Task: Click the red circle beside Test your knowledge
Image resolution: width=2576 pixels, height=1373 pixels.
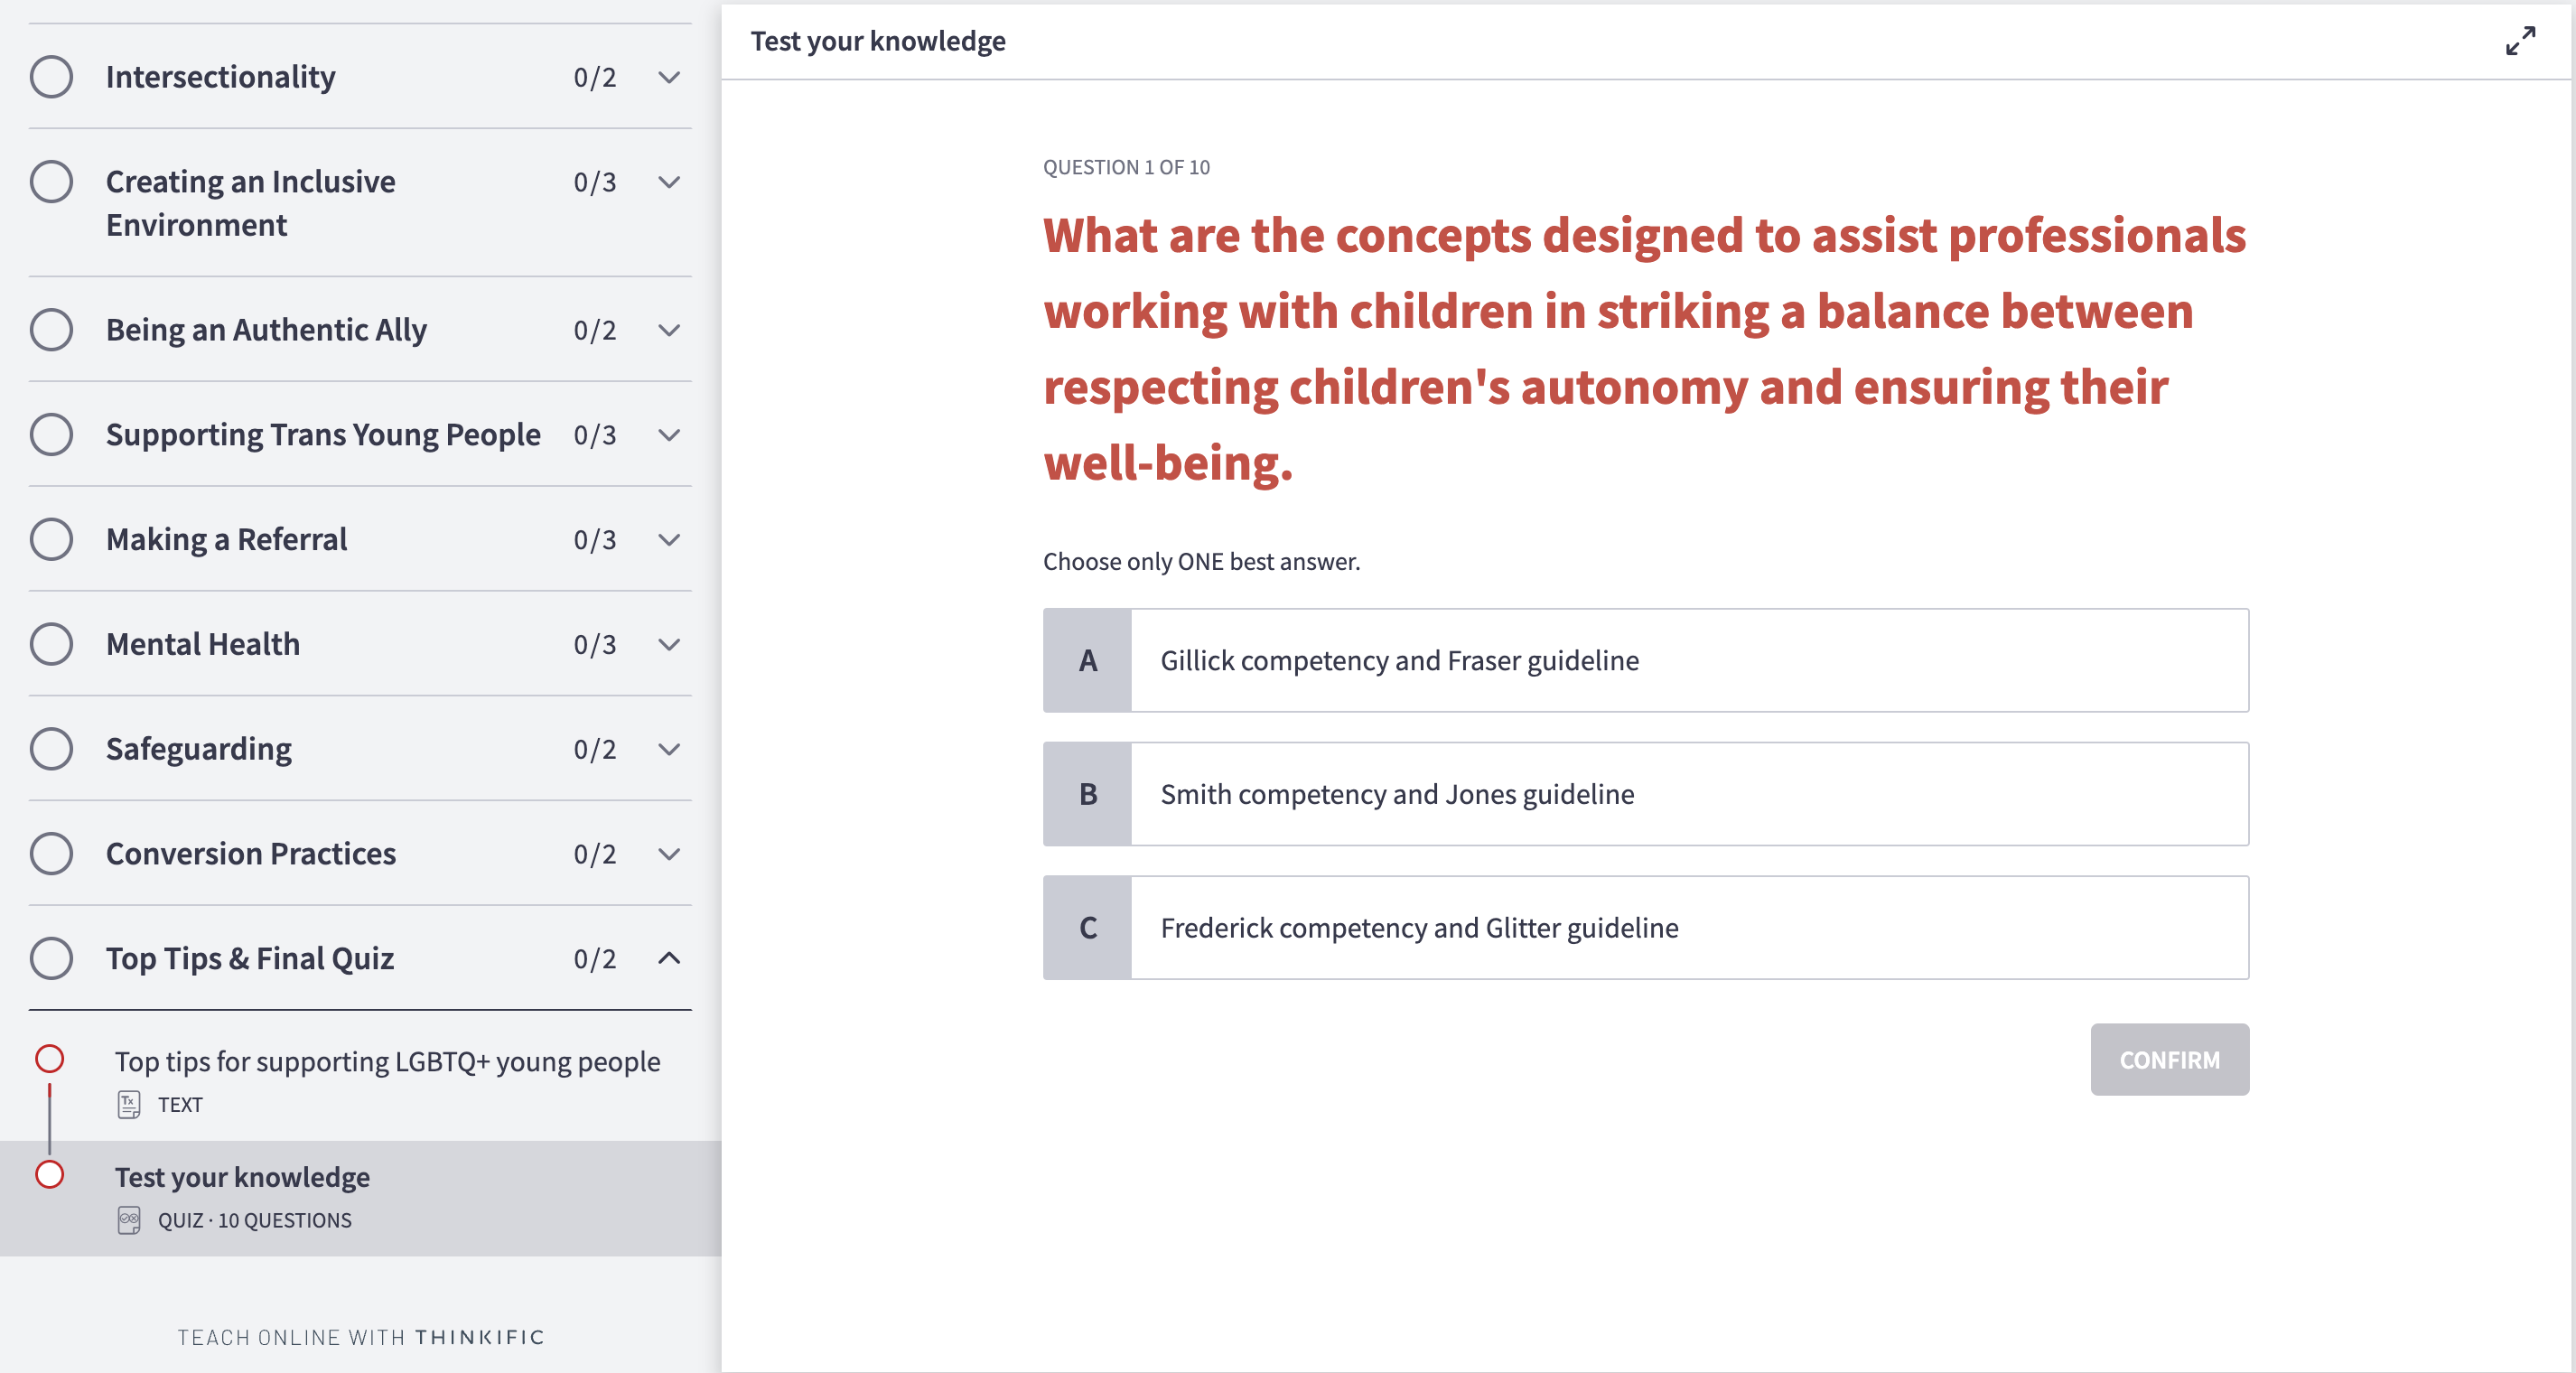Action: pyautogui.click(x=50, y=1175)
